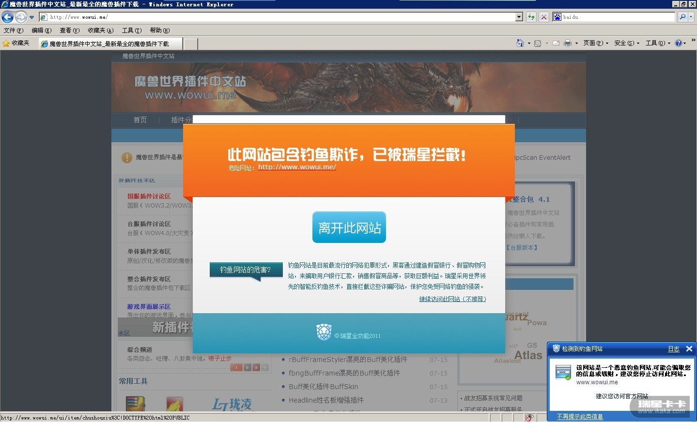Open 整合插件发布区 forum link
This screenshot has height=422, width=697.
(x=149, y=279)
